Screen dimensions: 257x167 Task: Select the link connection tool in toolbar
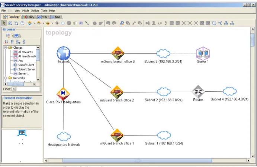87,23
